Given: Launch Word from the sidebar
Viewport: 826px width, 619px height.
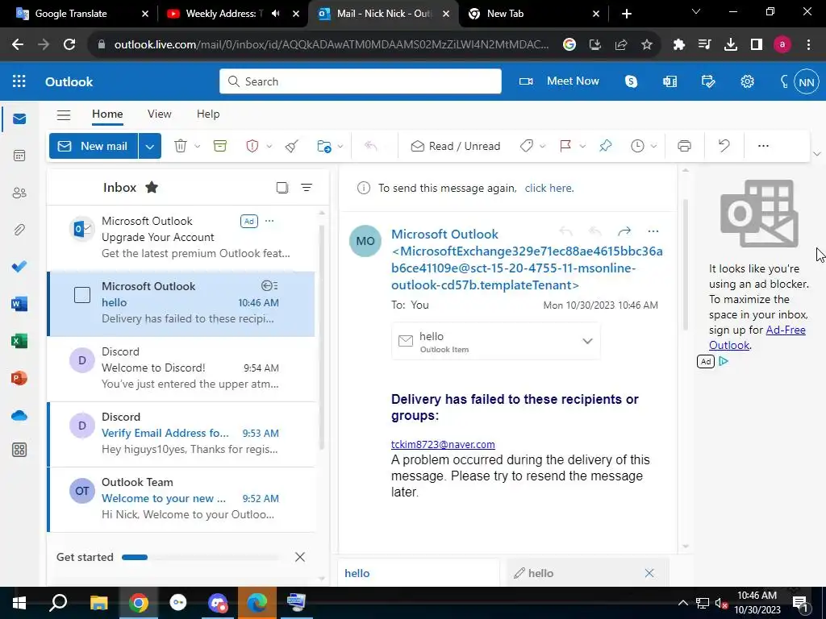Looking at the screenshot, I should tap(19, 304).
